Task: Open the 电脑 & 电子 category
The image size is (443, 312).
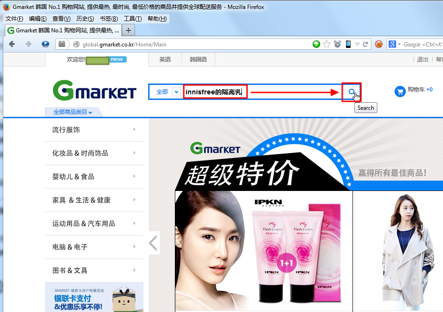Action: click(70, 247)
